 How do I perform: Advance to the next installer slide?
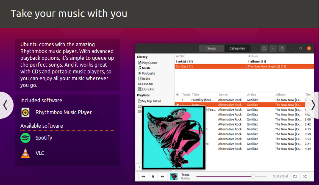pyautogui.click(x=313, y=105)
